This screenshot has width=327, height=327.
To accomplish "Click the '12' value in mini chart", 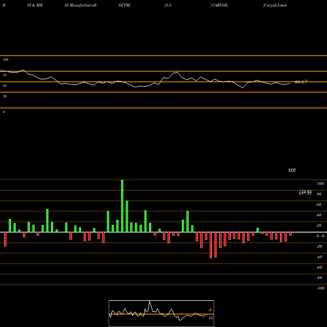I will [211, 318].
